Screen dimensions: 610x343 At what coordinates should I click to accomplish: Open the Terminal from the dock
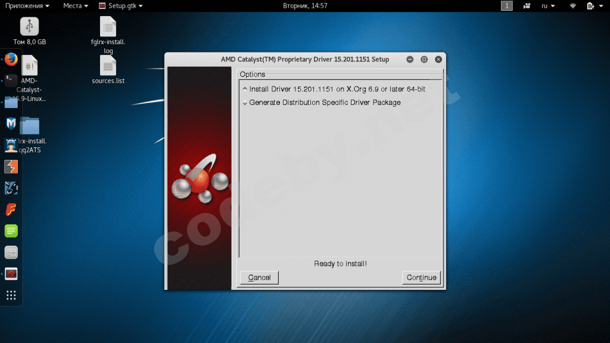pos(11,79)
